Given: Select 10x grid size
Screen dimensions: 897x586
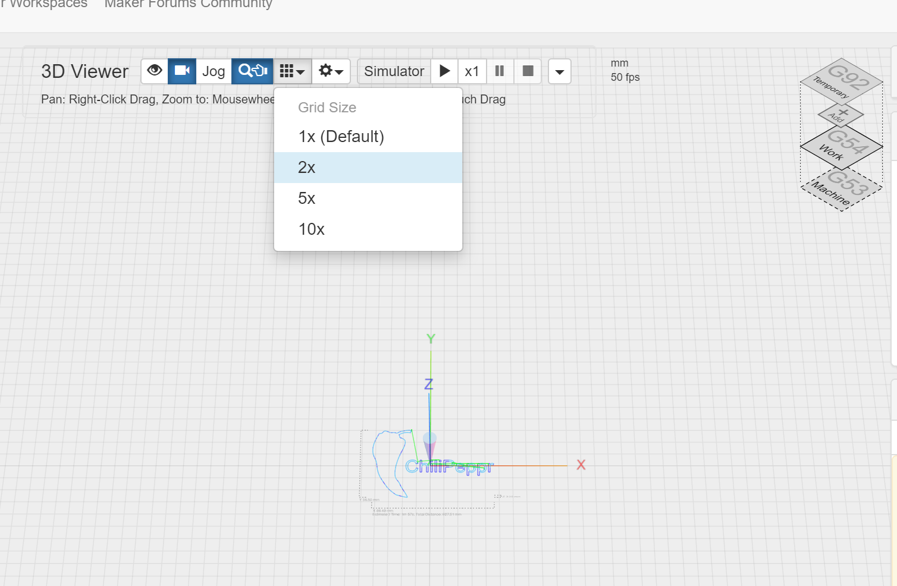Looking at the screenshot, I should tap(368, 229).
